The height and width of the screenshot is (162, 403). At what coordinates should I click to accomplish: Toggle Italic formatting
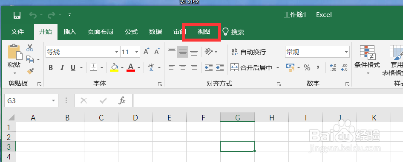[x=62, y=67]
